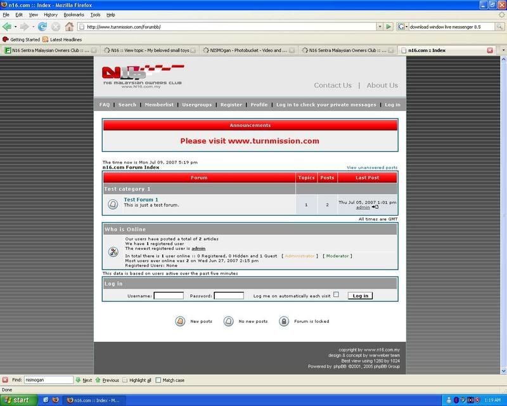Image resolution: width=507 pixels, height=406 pixels.
Task: Close the find bar with red X
Action: (x=6, y=380)
